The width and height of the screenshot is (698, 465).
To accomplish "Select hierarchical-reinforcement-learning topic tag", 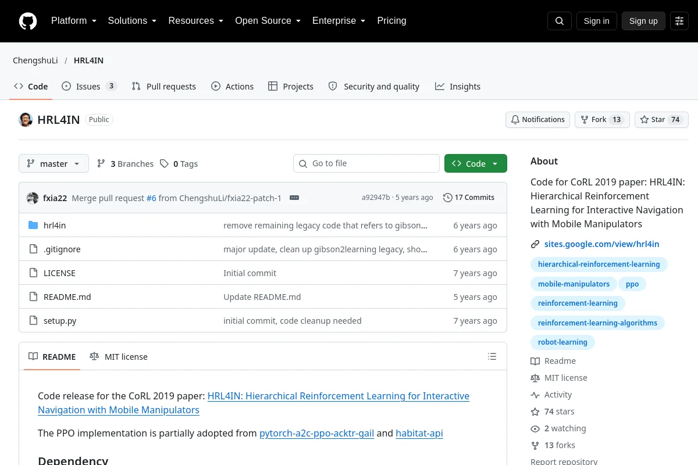I will pyautogui.click(x=599, y=264).
